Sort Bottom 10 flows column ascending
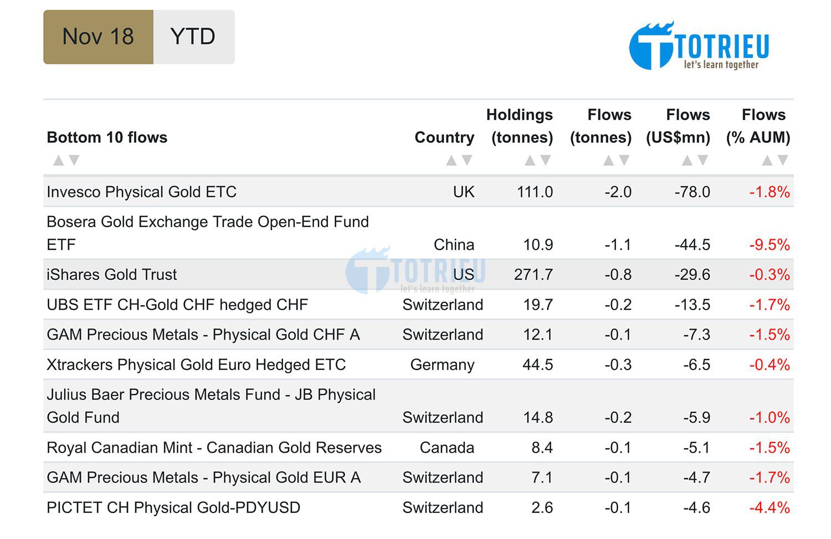The width and height of the screenshot is (831, 539). [x=58, y=161]
